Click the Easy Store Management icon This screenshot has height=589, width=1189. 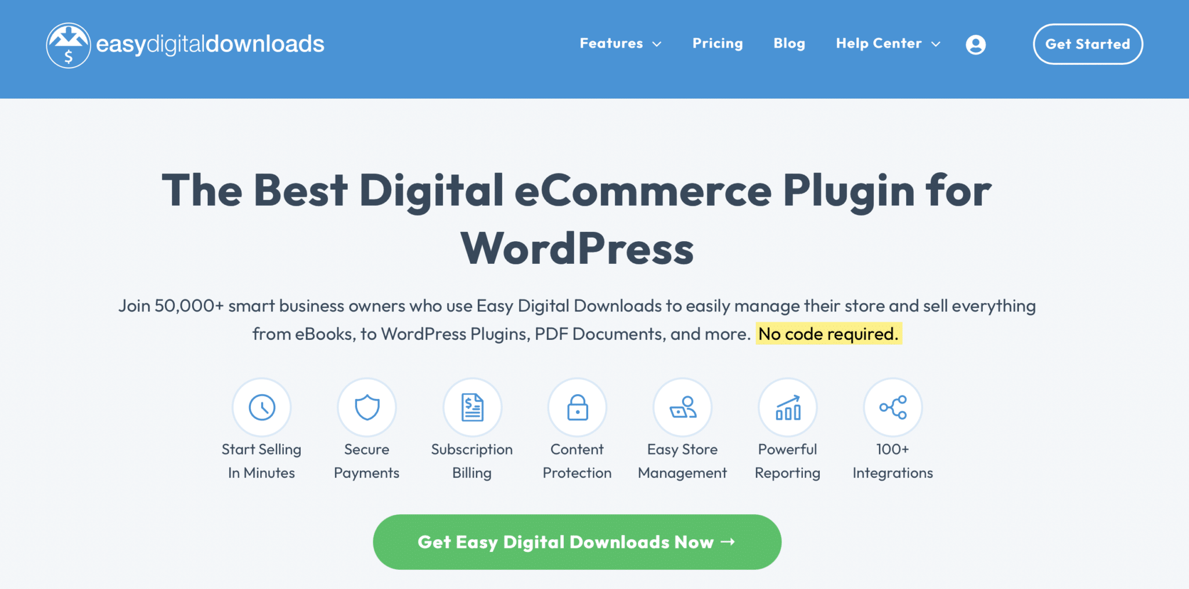pos(683,408)
